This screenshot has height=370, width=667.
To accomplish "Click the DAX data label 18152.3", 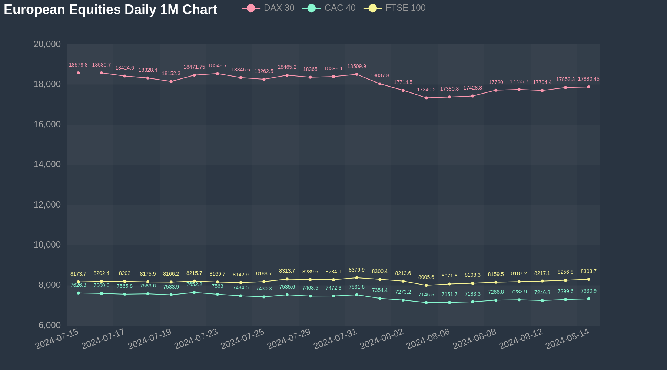I will click(x=171, y=74).
